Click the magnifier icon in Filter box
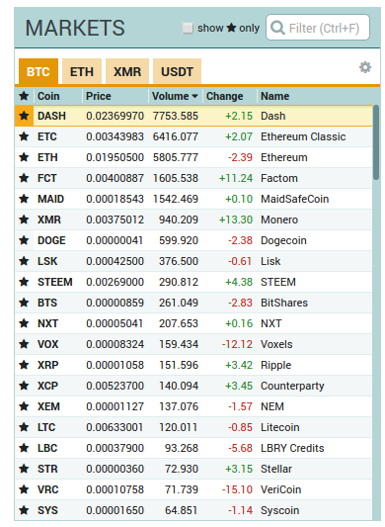385x527 pixels. tap(277, 28)
